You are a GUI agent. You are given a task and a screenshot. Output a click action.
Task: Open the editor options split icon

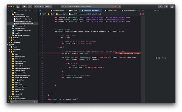point(139,11)
